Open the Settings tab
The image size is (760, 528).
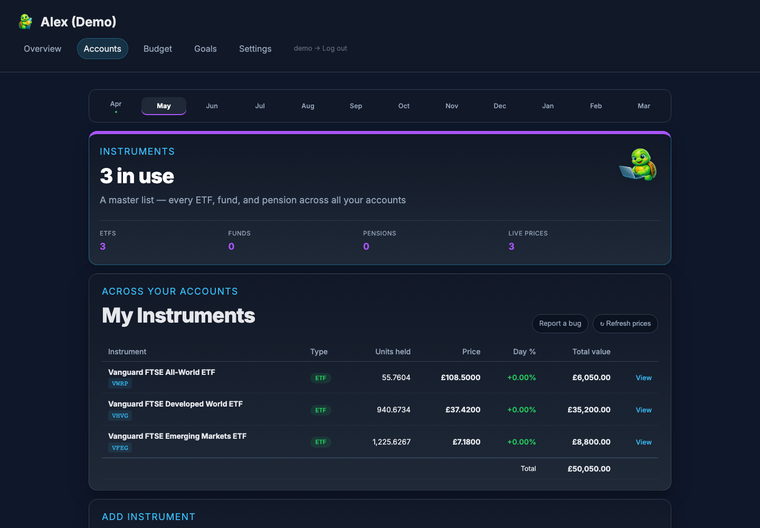255,49
